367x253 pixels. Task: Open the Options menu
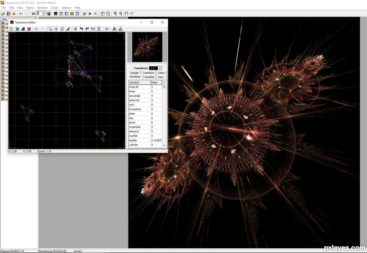coord(66,8)
